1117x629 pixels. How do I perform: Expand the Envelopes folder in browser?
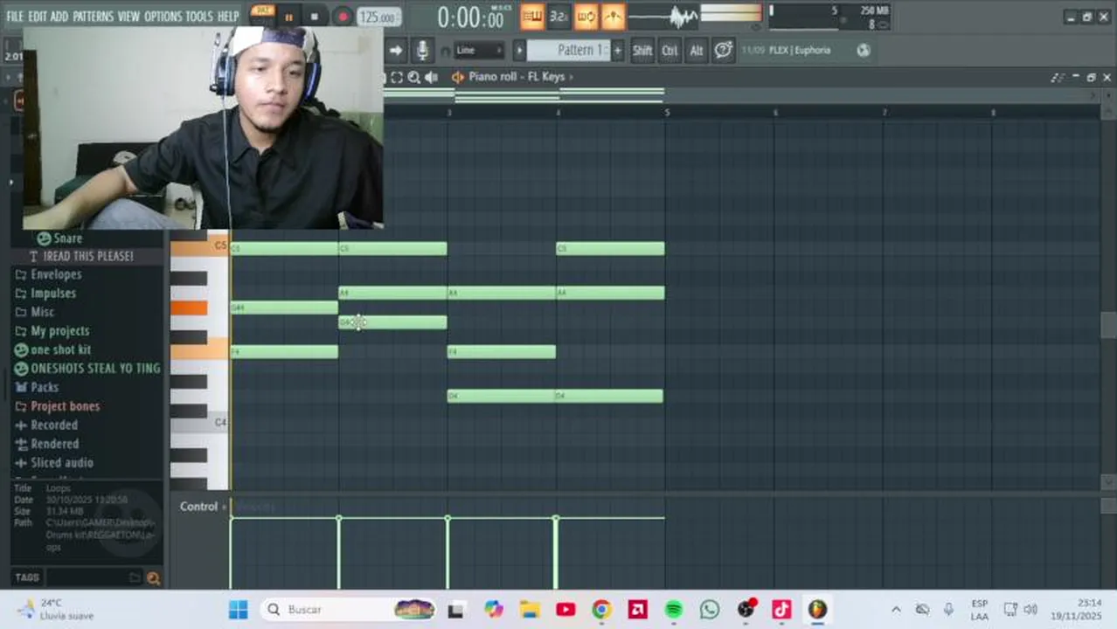[56, 274]
